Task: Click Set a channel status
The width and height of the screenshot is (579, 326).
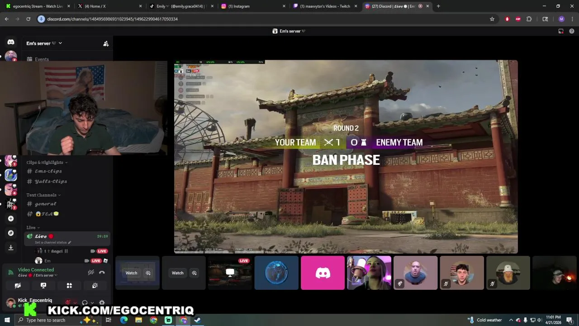Action: click(52, 243)
